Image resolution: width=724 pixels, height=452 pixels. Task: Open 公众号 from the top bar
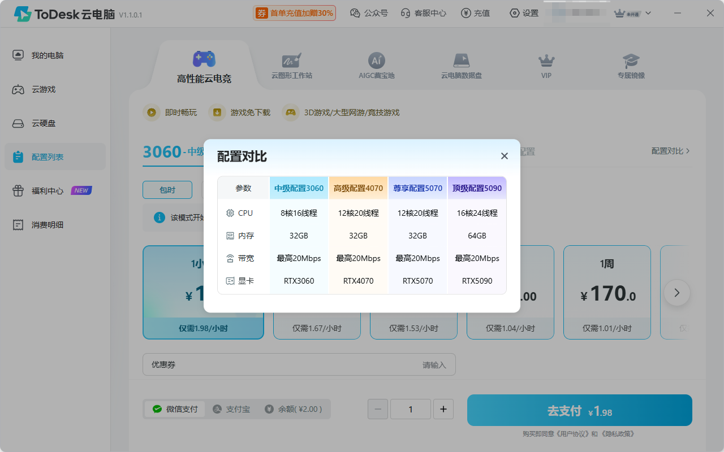point(369,13)
